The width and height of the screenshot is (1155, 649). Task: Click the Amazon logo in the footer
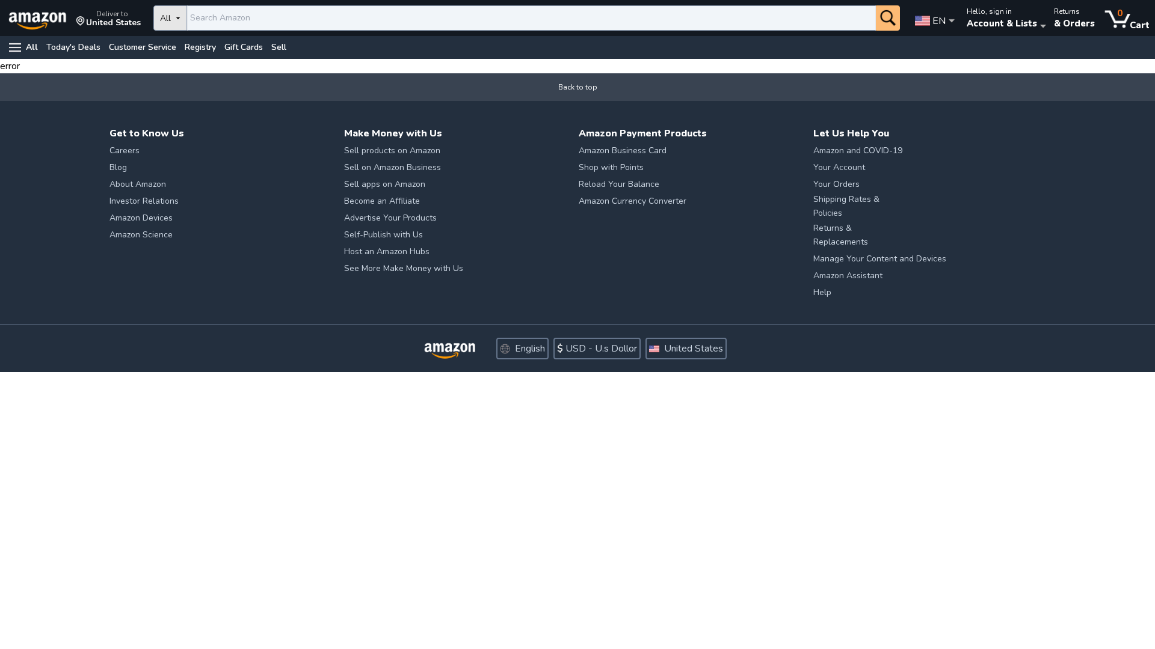click(449, 350)
